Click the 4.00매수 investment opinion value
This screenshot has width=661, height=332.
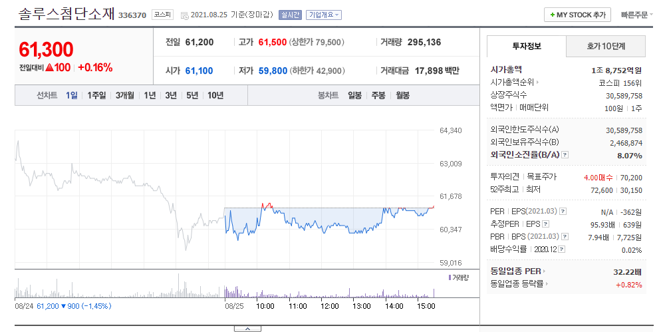pos(598,178)
